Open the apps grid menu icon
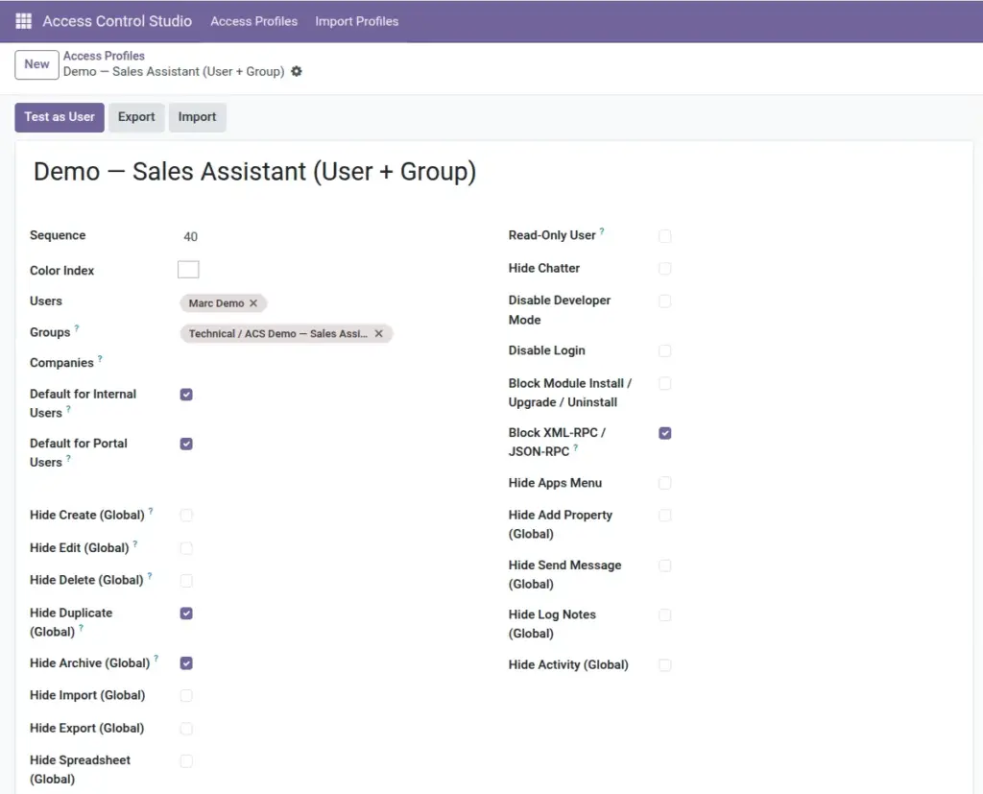 (23, 21)
